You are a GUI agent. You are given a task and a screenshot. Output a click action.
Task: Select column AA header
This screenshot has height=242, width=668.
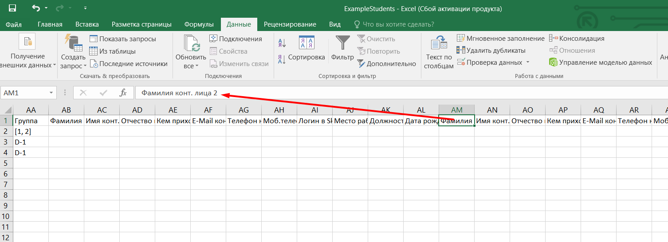pyautogui.click(x=31, y=110)
